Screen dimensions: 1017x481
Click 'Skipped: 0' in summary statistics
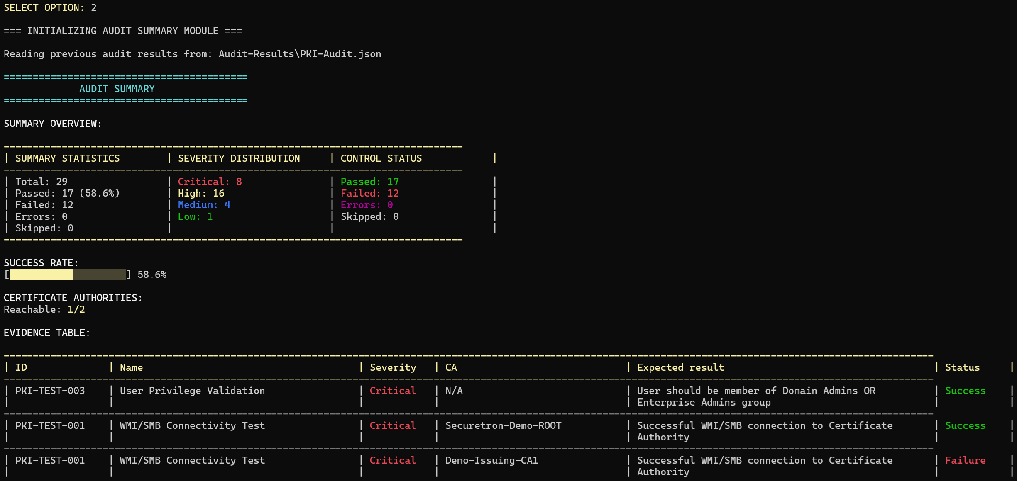tap(44, 228)
